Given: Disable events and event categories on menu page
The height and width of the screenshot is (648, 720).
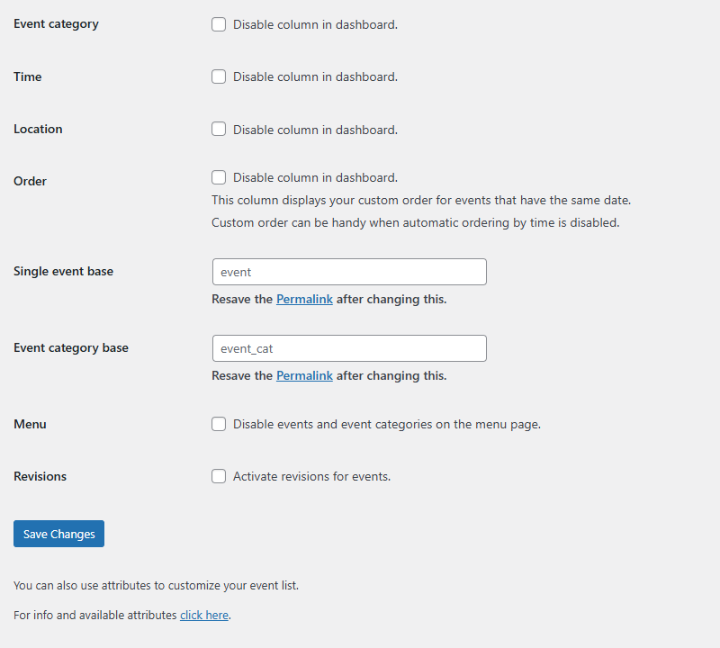Looking at the screenshot, I should click(x=219, y=424).
